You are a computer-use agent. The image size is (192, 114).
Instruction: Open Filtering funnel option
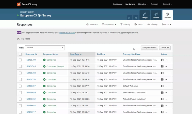(x=125, y=24)
